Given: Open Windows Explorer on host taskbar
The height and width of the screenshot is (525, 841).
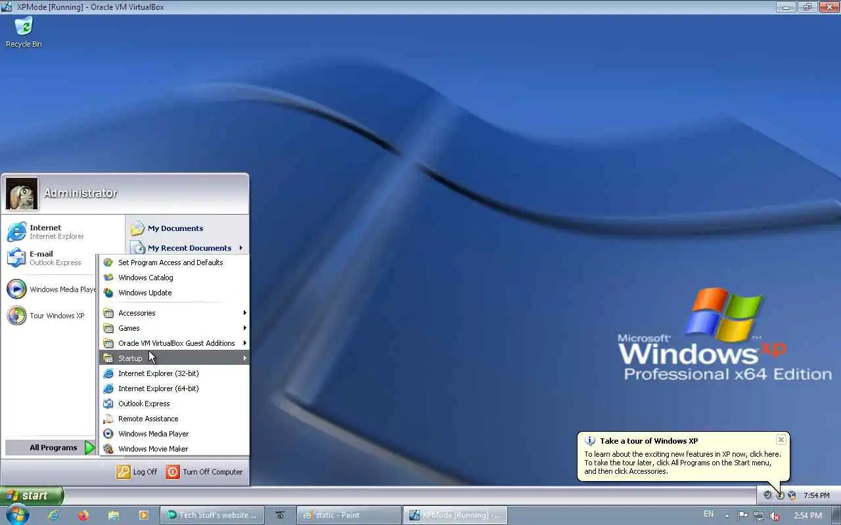Looking at the screenshot, I should (113, 515).
